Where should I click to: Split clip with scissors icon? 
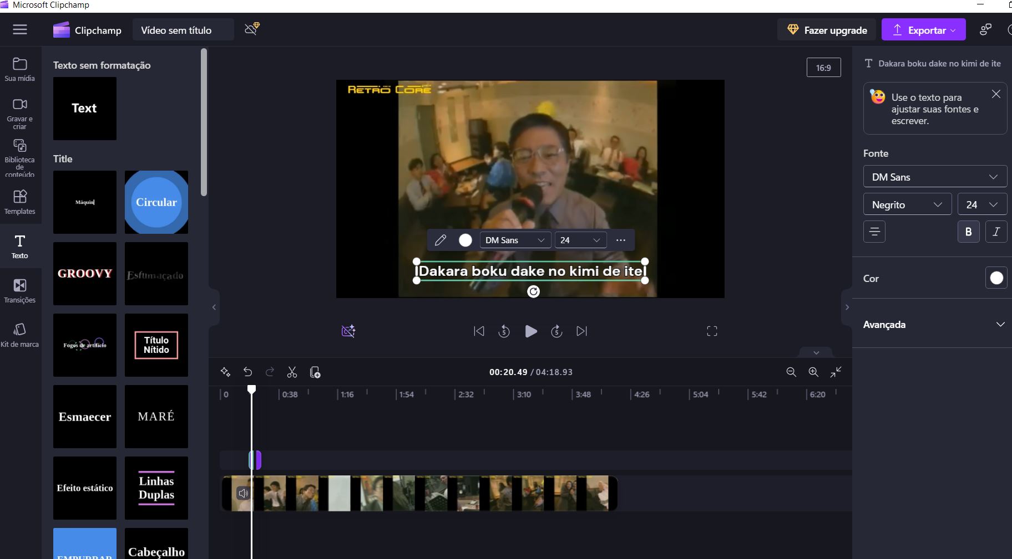[292, 372]
